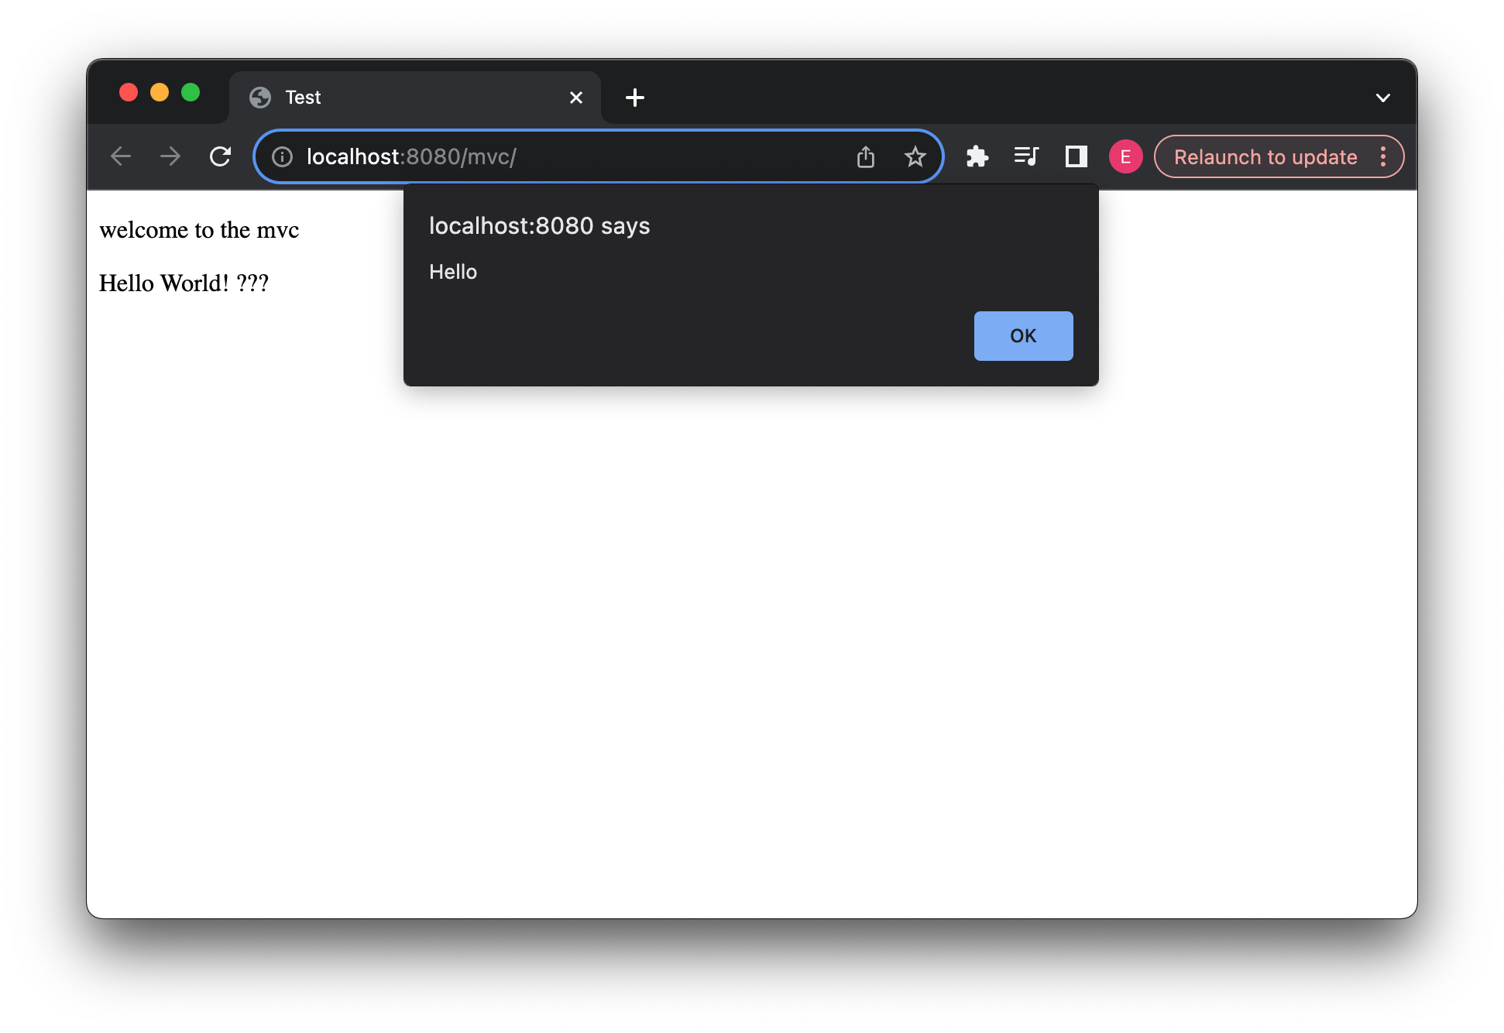This screenshot has height=1033, width=1504.
Task: Open the profile avatar labeled E
Action: [x=1125, y=156]
